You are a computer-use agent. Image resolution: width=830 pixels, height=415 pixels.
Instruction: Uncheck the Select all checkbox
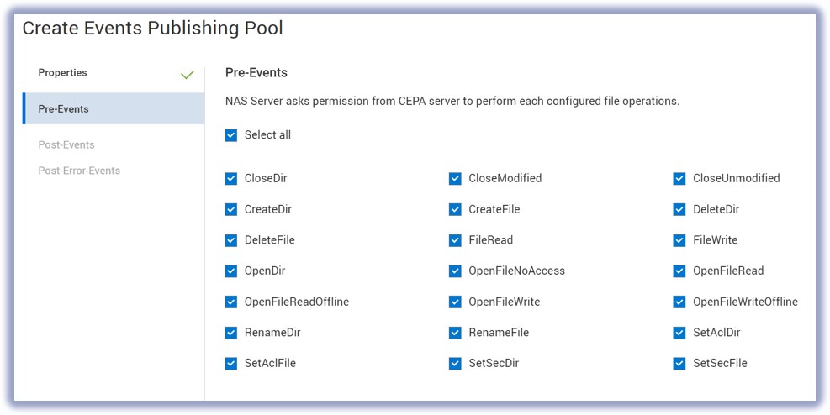tap(231, 135)
